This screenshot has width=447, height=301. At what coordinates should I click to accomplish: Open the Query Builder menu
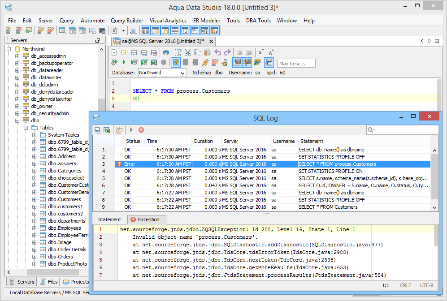[127, 21]
